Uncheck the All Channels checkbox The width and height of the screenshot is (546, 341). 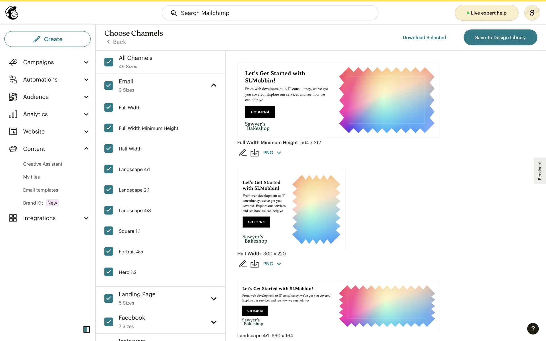109,62
